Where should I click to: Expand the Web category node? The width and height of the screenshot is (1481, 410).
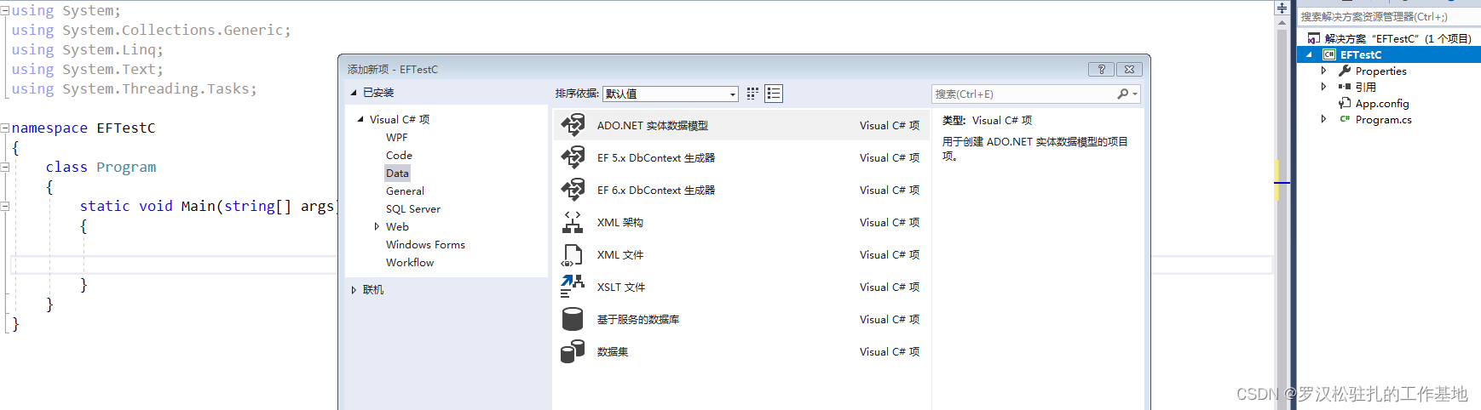(377, 227)
